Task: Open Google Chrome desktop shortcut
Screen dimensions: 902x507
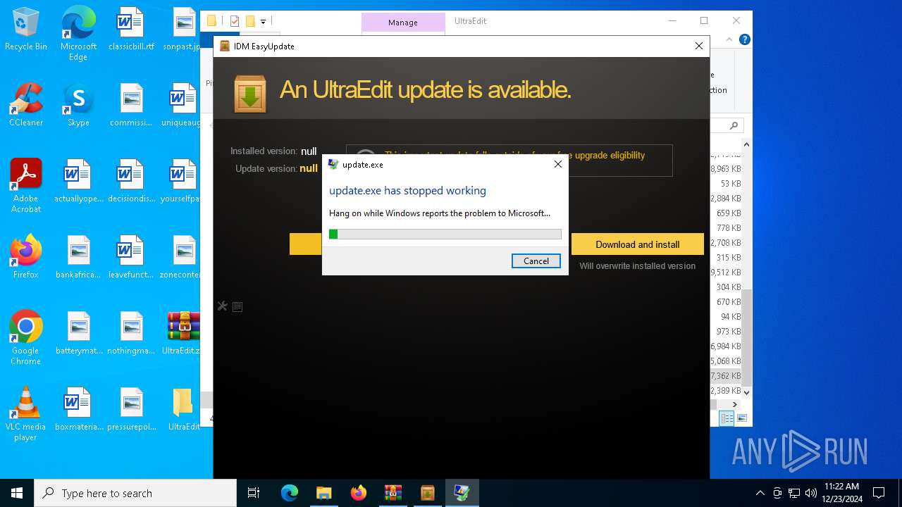Action: 26,338
